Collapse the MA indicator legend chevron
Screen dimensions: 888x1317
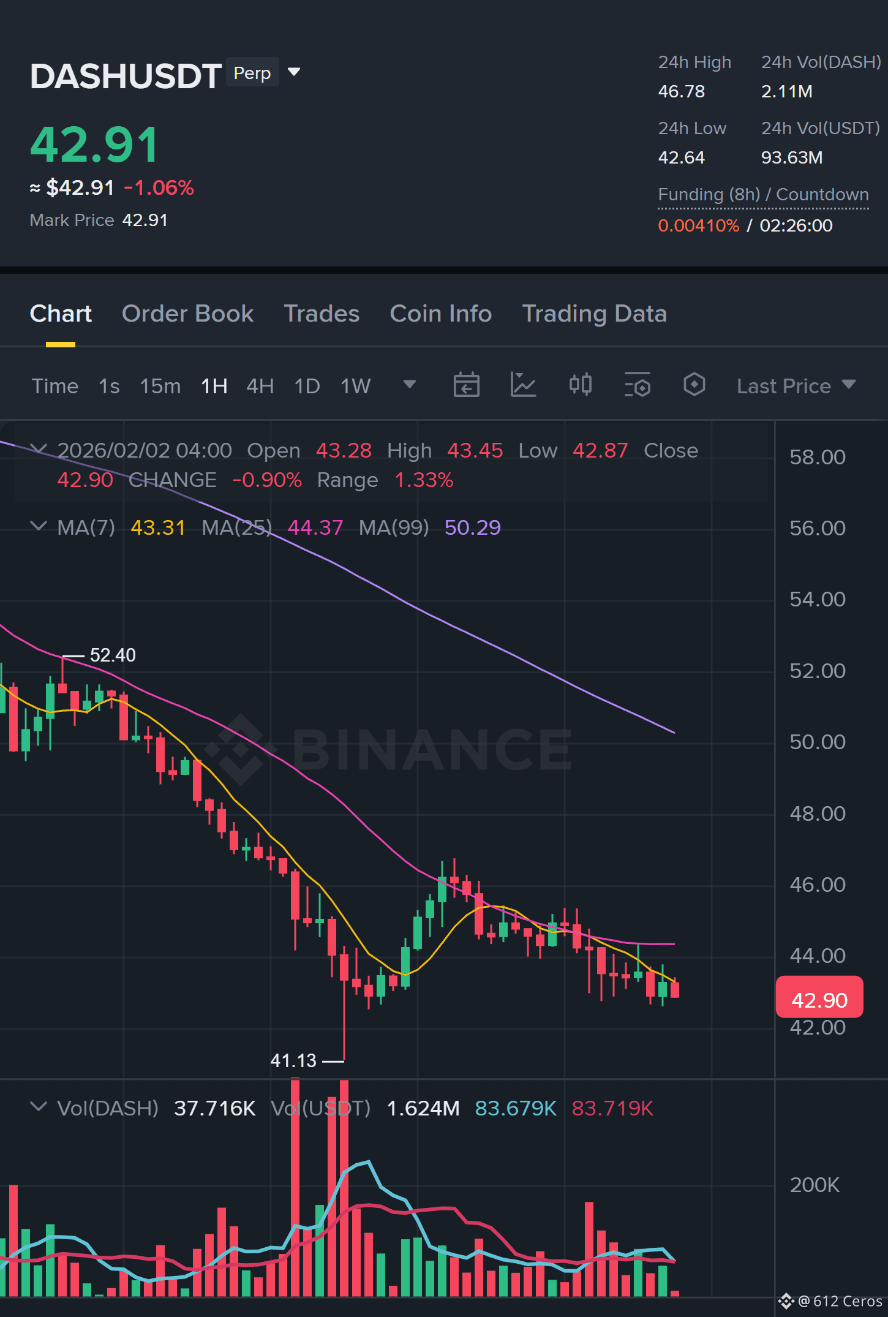(x=38, y=526)
